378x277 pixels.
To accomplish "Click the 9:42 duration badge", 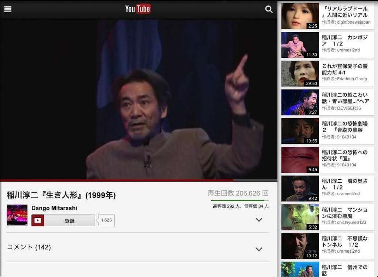I will coord(313,198).
